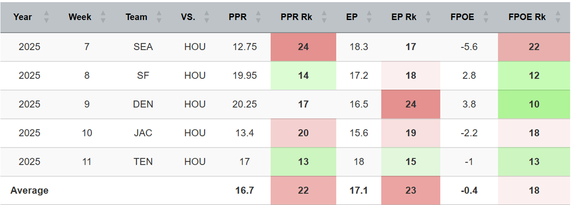571x205 pixels.
Task: Click the Team column sort arrows
Action: (159, 17)
